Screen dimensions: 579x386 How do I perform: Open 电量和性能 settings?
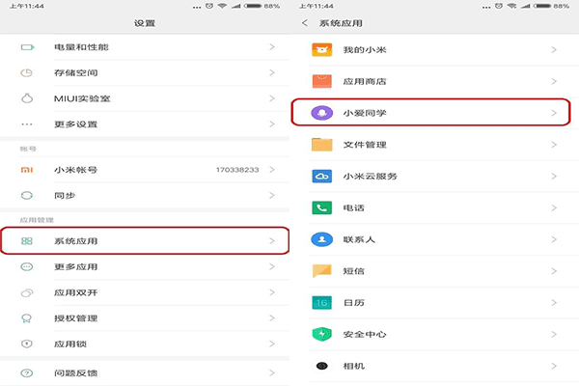(145, 47)
